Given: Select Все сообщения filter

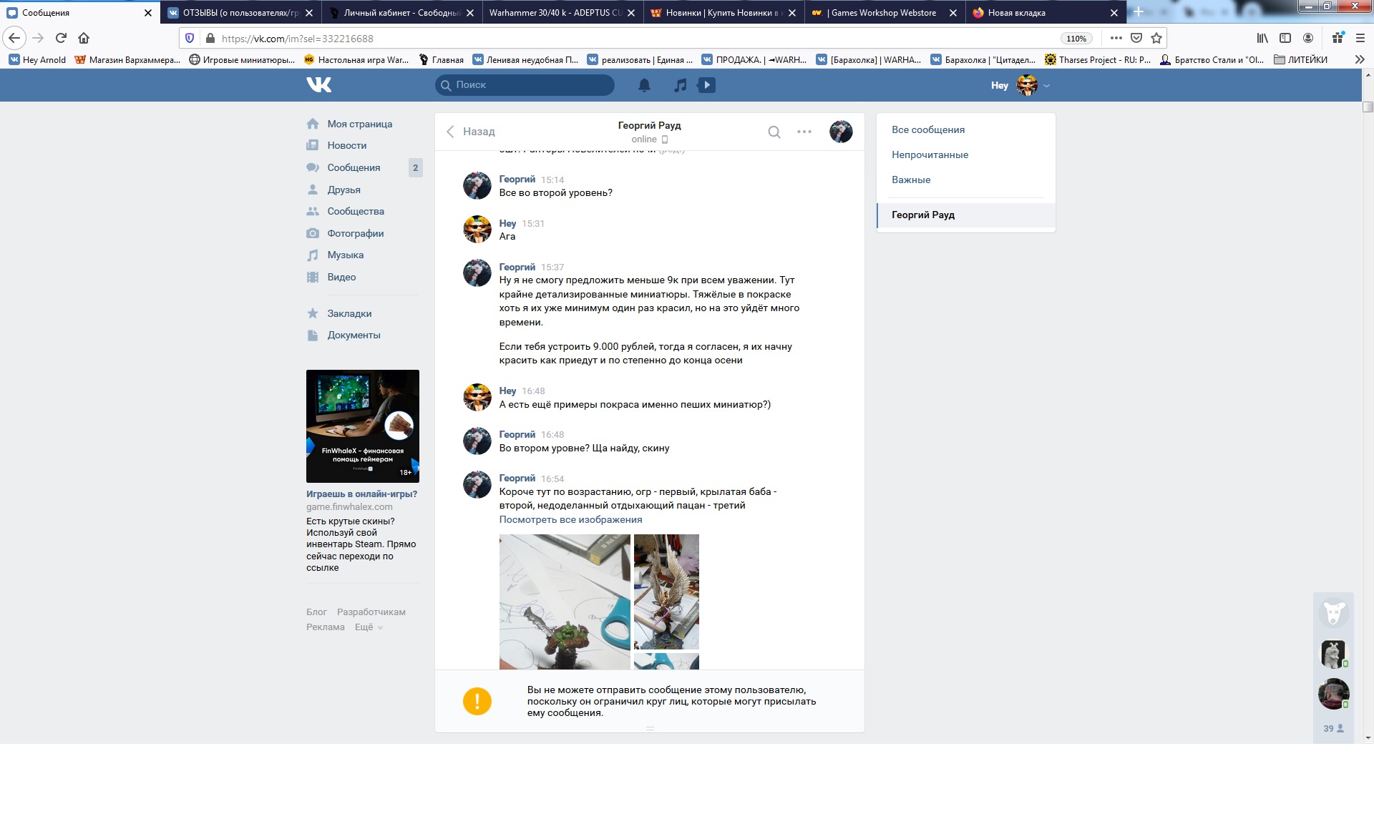Looking at the screenshot, I should click(x=965, y=129).
